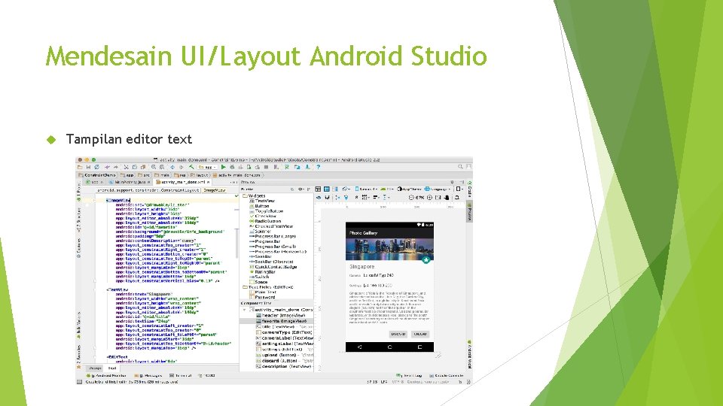
Task: Open the Language dropdown in preview
Action: 438,189
